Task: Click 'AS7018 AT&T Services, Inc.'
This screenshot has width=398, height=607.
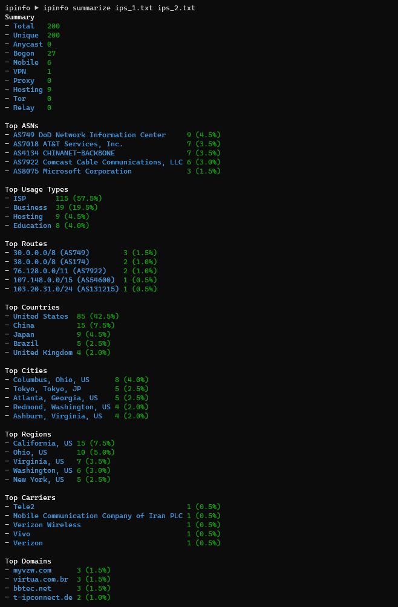Action: coord(68,144)
